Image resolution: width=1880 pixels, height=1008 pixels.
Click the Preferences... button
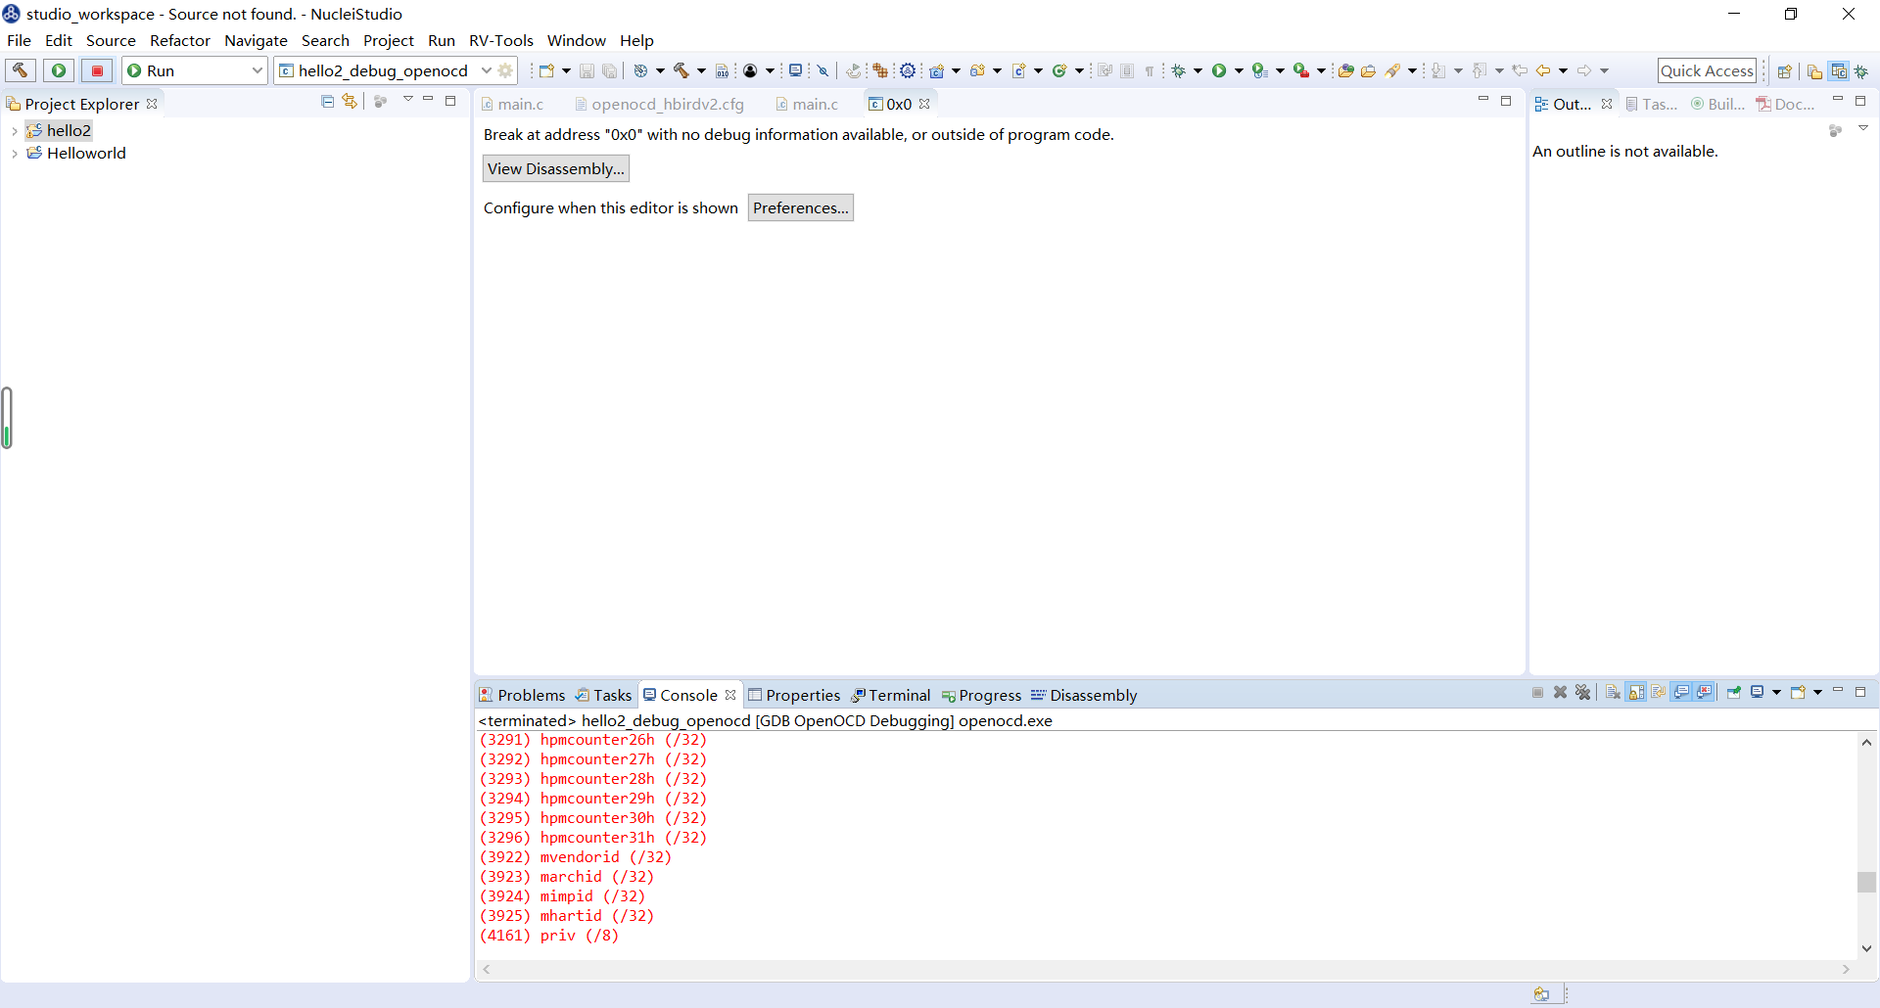pos(800,207)
